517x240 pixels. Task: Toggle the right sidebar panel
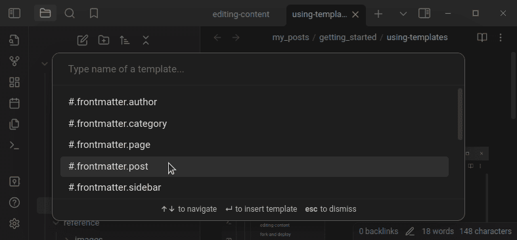[424, 13]
